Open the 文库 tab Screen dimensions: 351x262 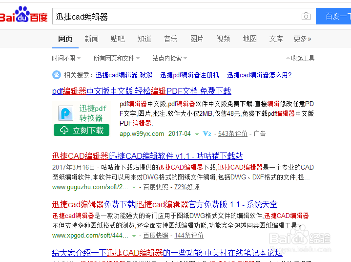pyautogui.click(x=276, y=39)
